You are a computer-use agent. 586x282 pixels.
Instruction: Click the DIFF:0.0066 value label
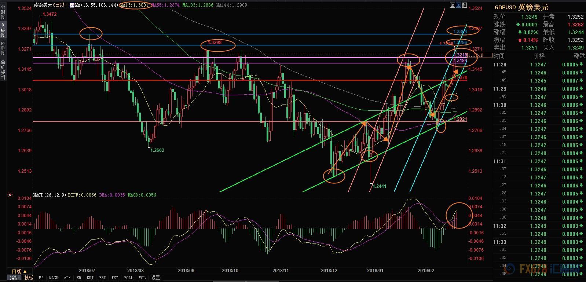82,195
